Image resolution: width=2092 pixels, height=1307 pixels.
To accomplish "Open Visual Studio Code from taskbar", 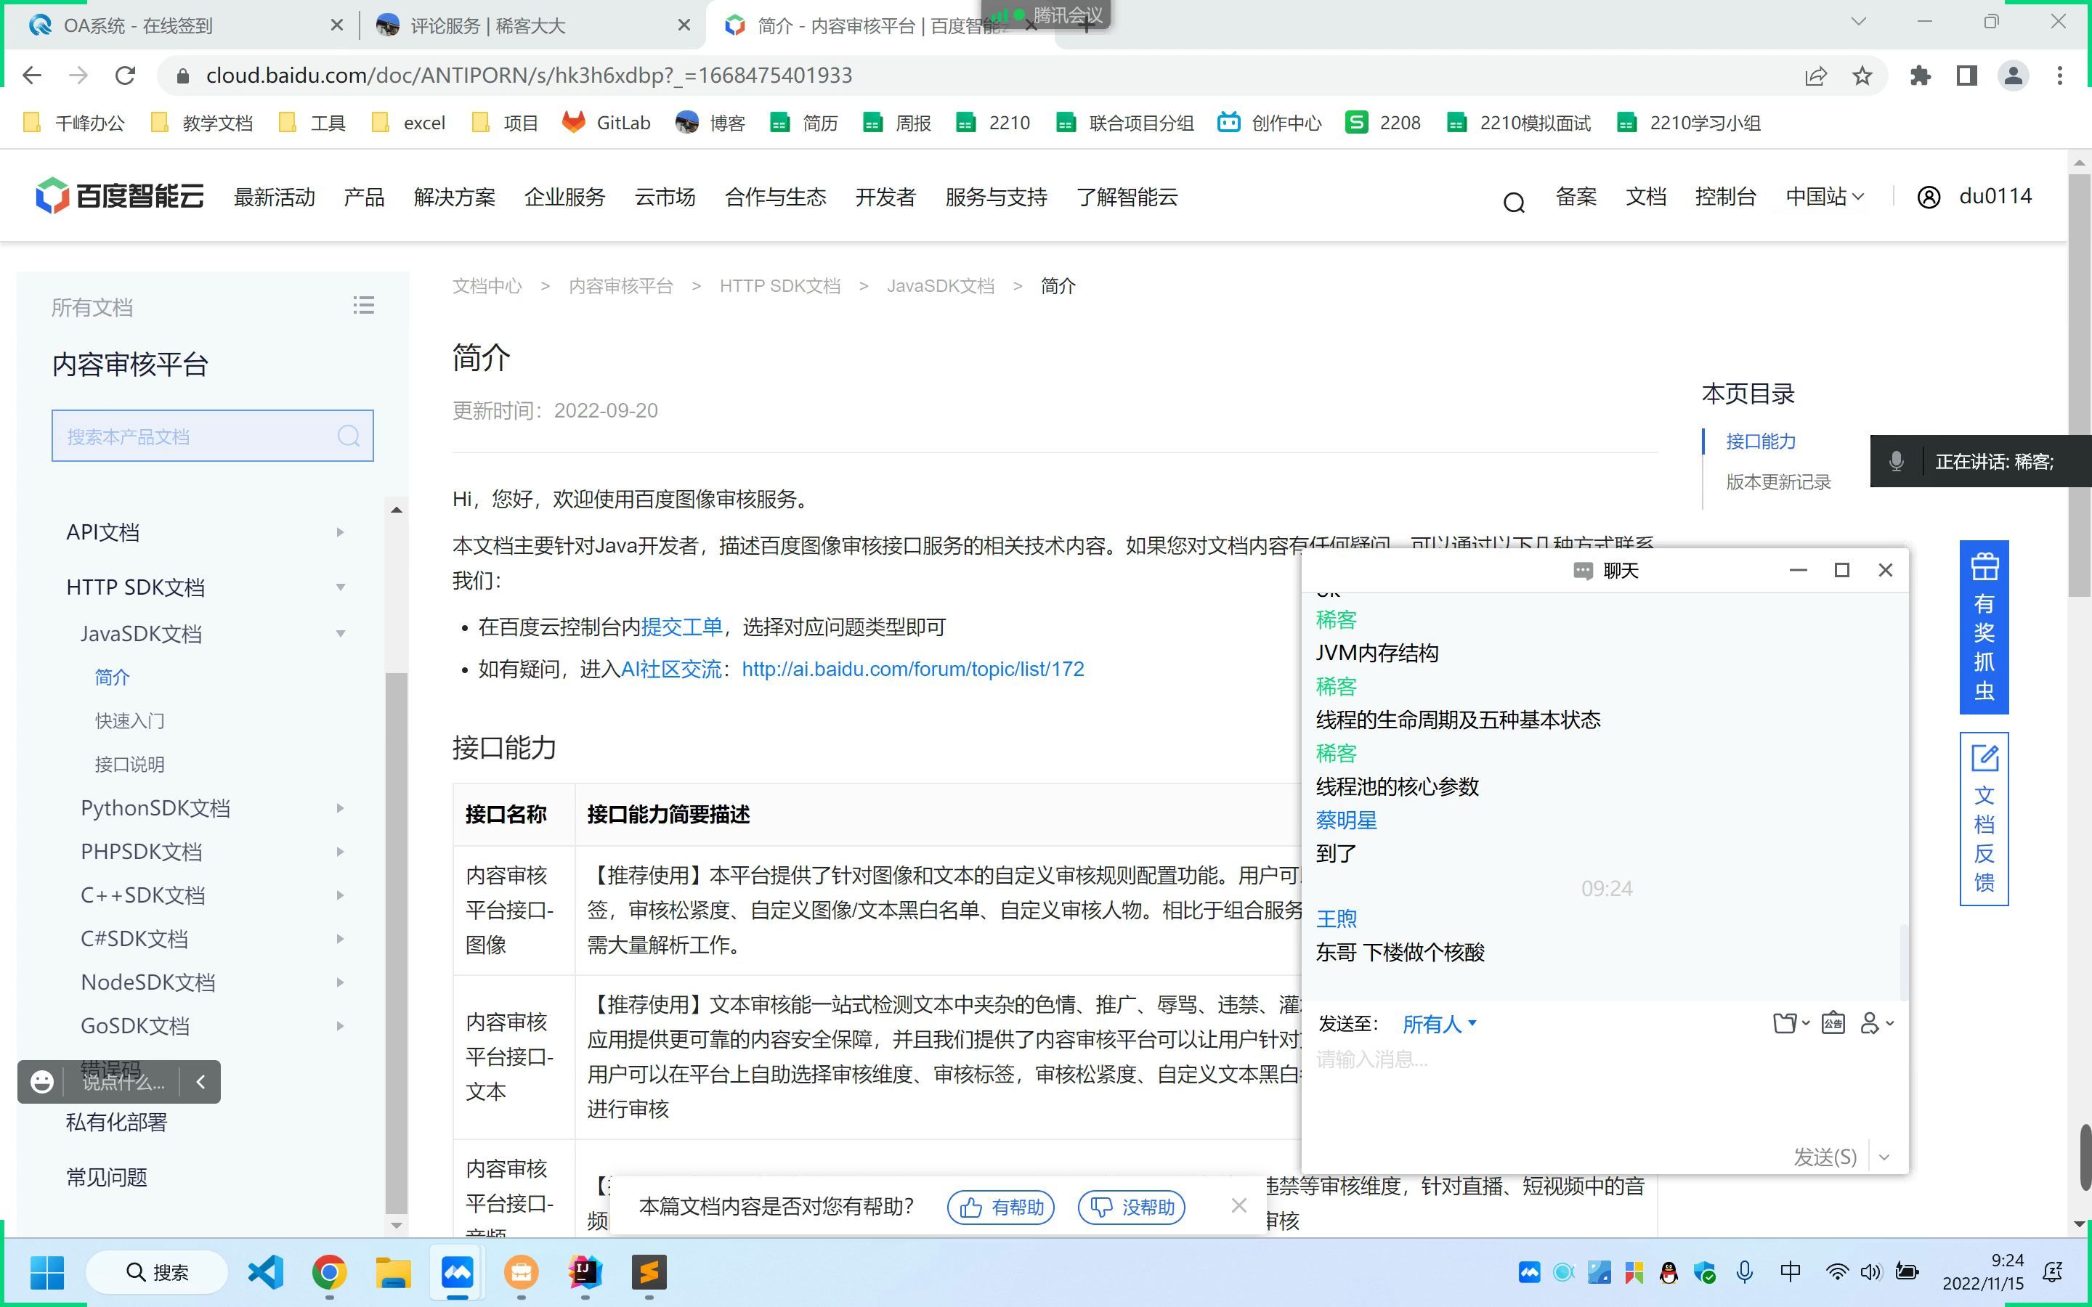I will pos(265,1271).
